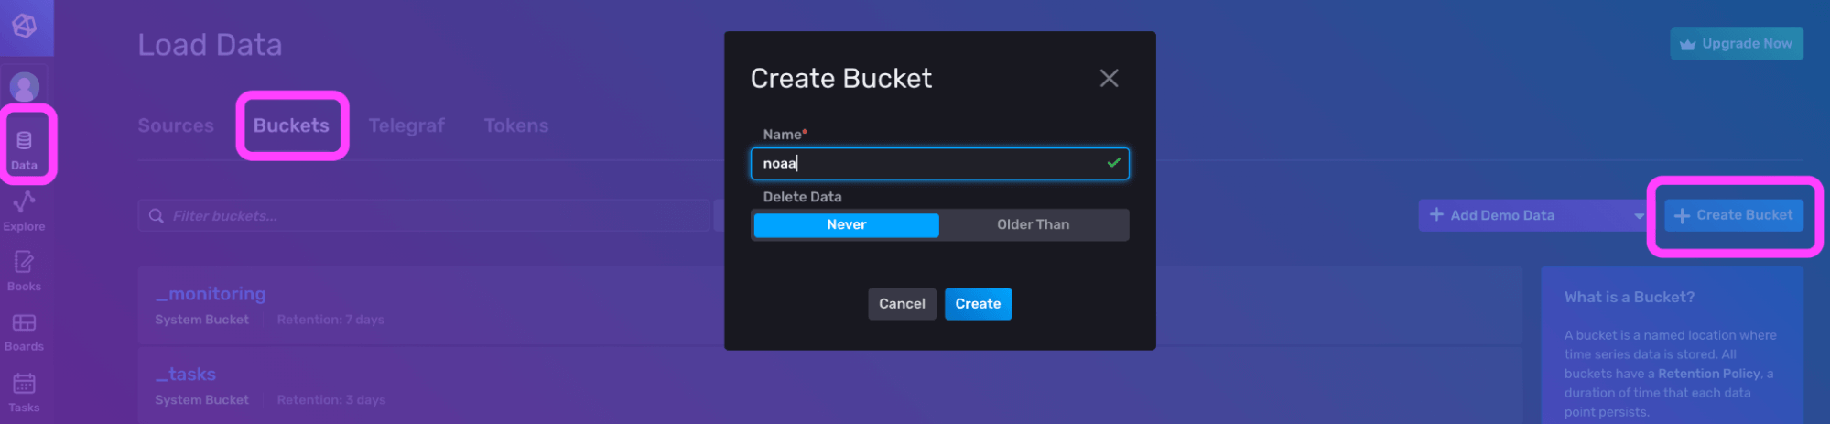Image resolution: width=1830 pixels, height=424 pixels.
Task: Switch to the Sources tab
Action: tap(176, 125)
